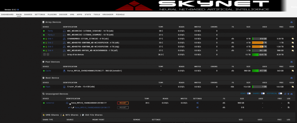The image size is (297, 123).
Task: Open the Parity device link
Action: 50,31
